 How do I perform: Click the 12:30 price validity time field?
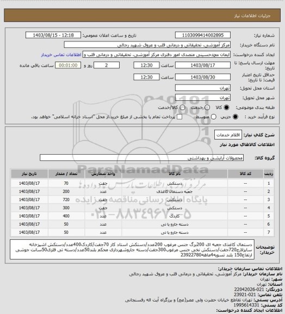(146, 77)
